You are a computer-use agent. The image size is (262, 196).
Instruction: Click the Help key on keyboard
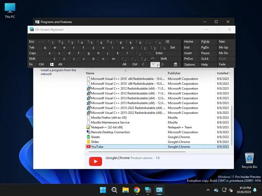(208, 65)
